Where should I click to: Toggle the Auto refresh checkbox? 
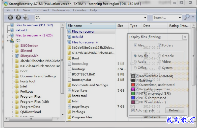[x=133, y=110]
